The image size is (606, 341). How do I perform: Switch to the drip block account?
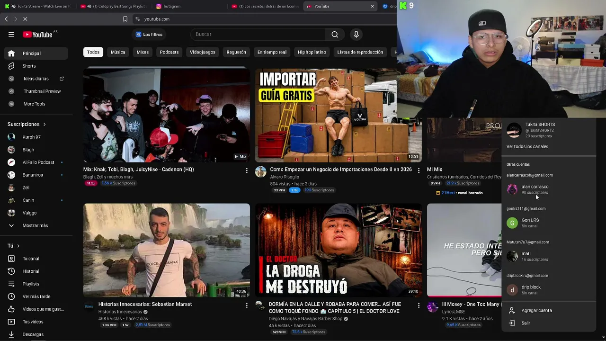tap(548, 289)
